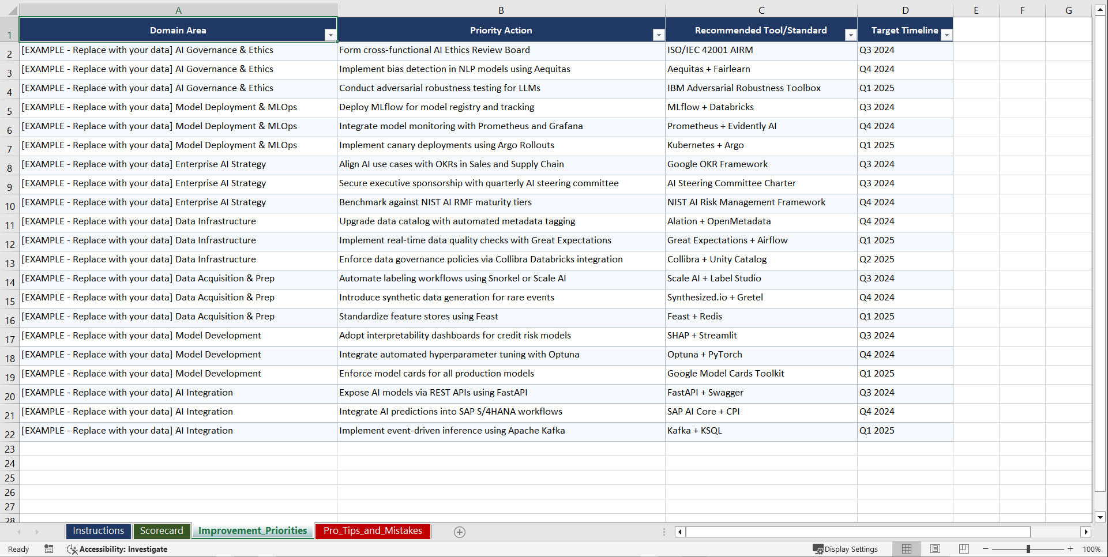1108x557 pixels.
Task: Open the Pro_Tips_and_Mistakes sheet
Action: point(373,531)
